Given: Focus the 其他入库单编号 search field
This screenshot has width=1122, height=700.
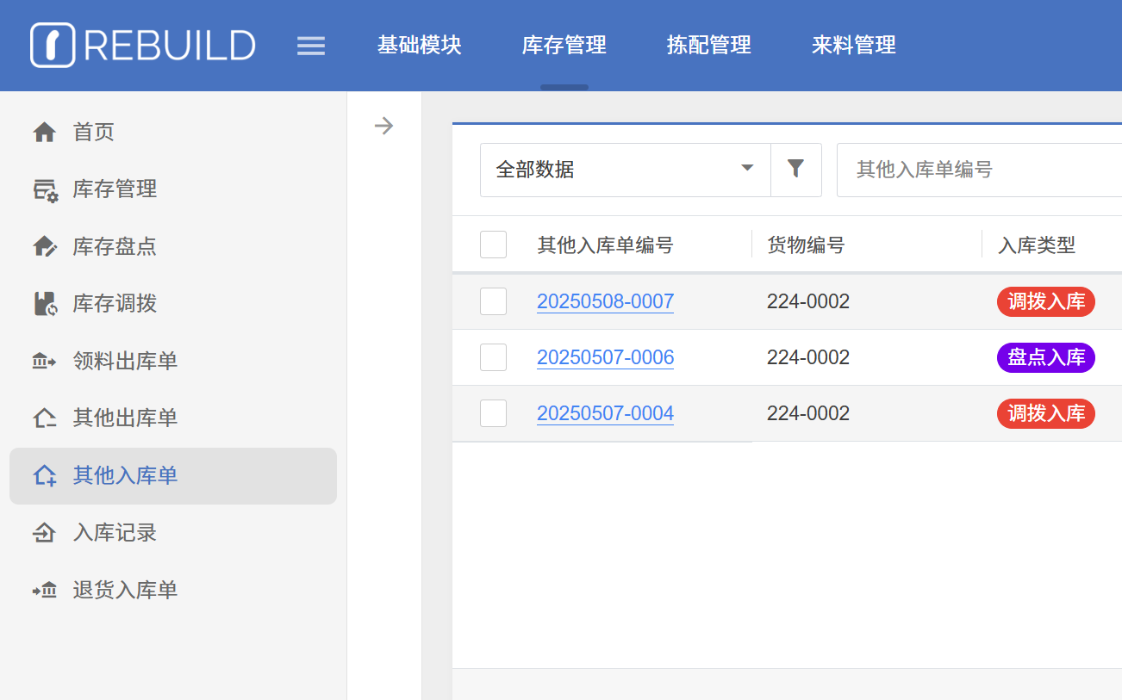Looking at the screenshot, I should 979,170.
